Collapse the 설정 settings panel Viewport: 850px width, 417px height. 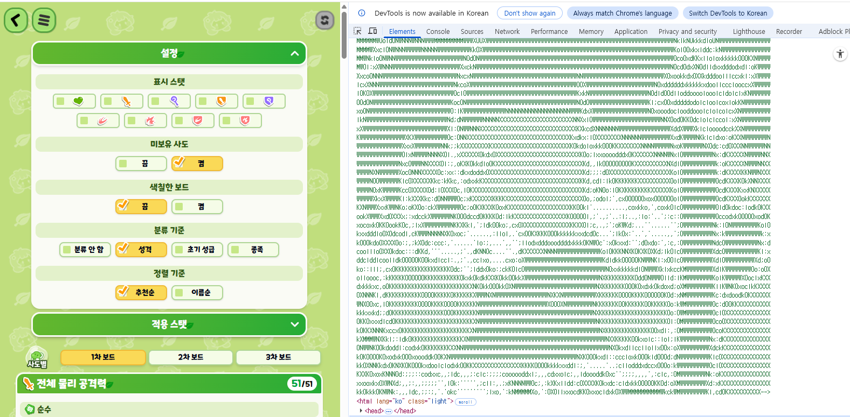tap(294, 53)
